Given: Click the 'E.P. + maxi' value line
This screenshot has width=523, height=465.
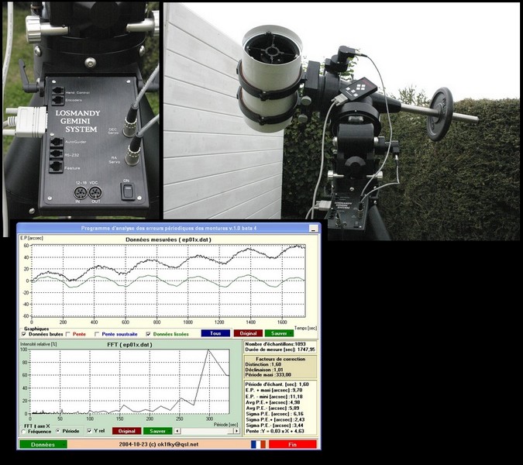Looking at the screenshot, I should [x=274, y=390].
